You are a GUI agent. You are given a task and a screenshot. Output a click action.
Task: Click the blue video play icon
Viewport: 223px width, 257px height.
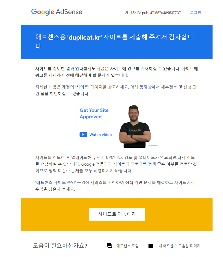(x=83, y=134)
